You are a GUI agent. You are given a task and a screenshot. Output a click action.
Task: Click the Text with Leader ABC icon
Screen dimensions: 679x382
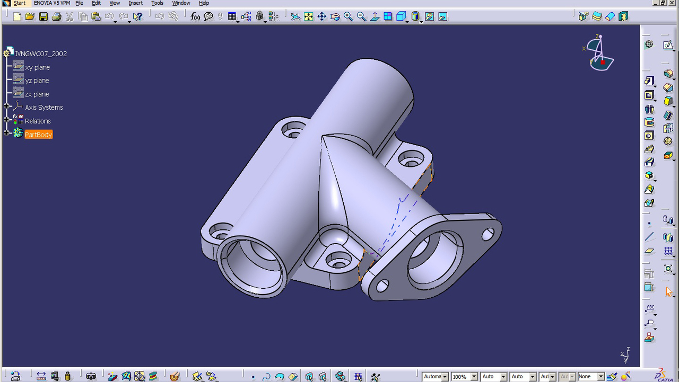click(649, 309)
